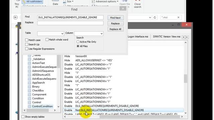Click table icon beside Binary

[x=29, y=87]
